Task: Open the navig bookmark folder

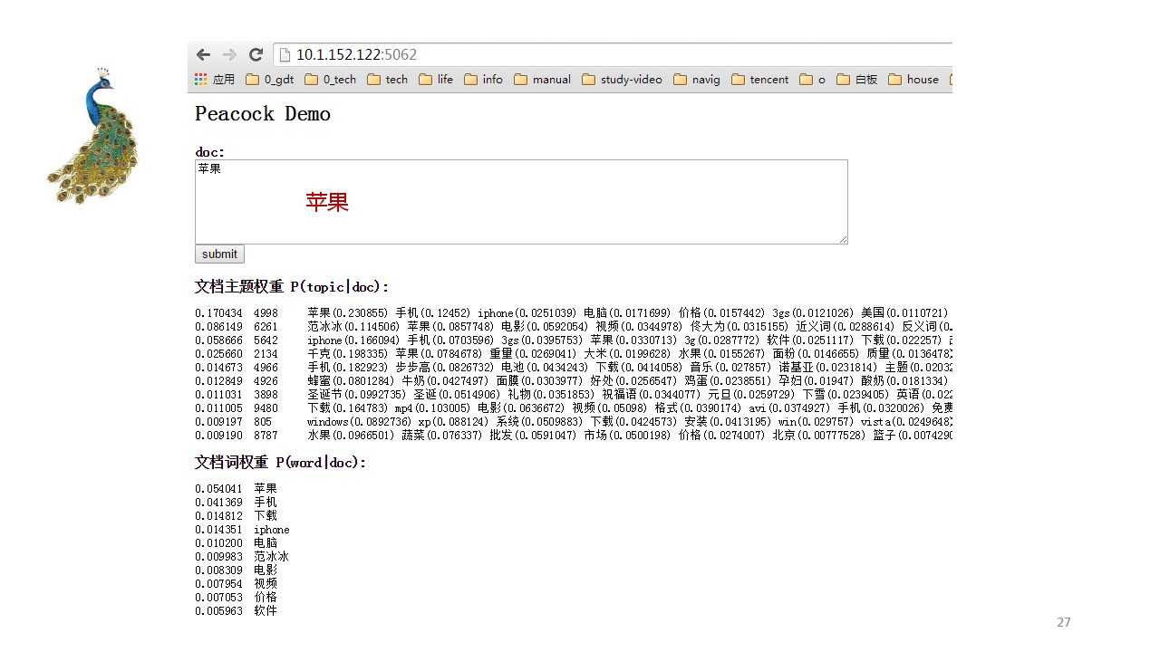Action: coord(697,80)
